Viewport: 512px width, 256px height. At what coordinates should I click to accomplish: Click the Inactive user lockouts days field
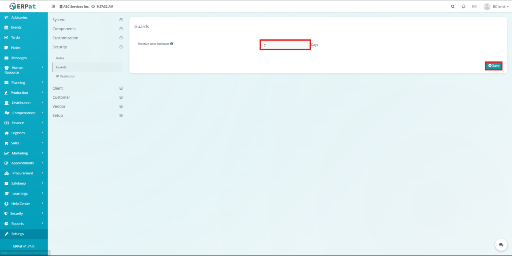coord(285,45)
